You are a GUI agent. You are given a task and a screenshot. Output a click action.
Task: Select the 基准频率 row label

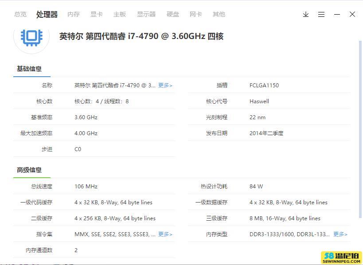[42, 117]
